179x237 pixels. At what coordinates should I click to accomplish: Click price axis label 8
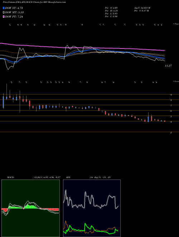171,100
